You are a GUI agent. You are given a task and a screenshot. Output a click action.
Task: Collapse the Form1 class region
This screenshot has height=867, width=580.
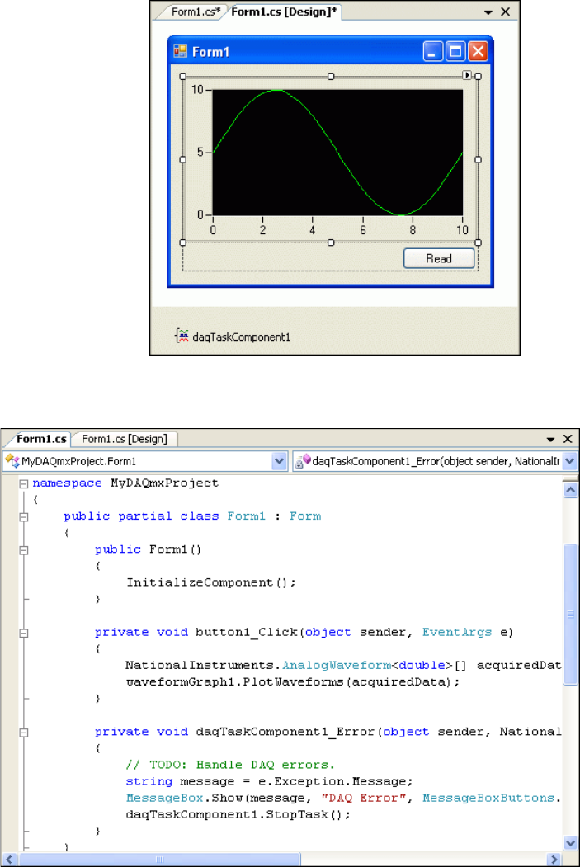click(24, 517)
